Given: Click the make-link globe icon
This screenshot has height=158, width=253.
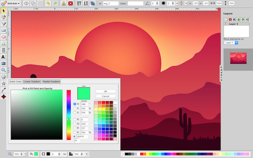Looking at the screenshot, I should pyautogui.click(x=93, y=3).
